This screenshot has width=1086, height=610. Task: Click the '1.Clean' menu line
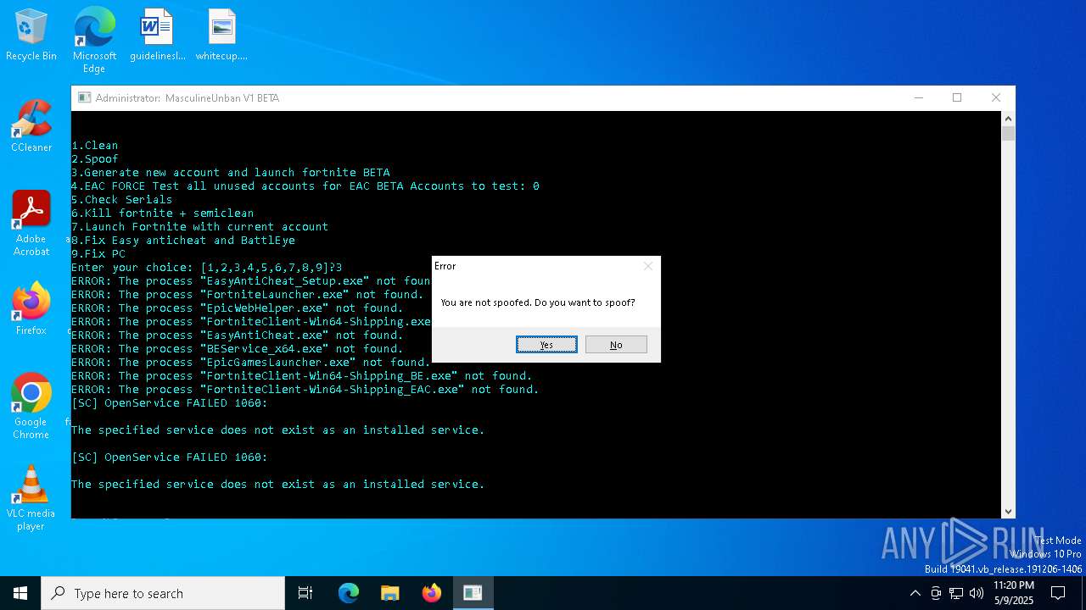95,145
